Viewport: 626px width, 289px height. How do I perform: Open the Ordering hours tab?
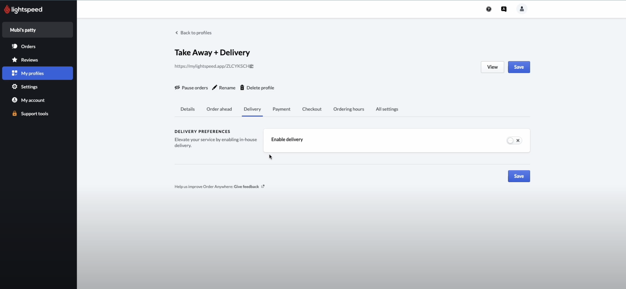349,109
